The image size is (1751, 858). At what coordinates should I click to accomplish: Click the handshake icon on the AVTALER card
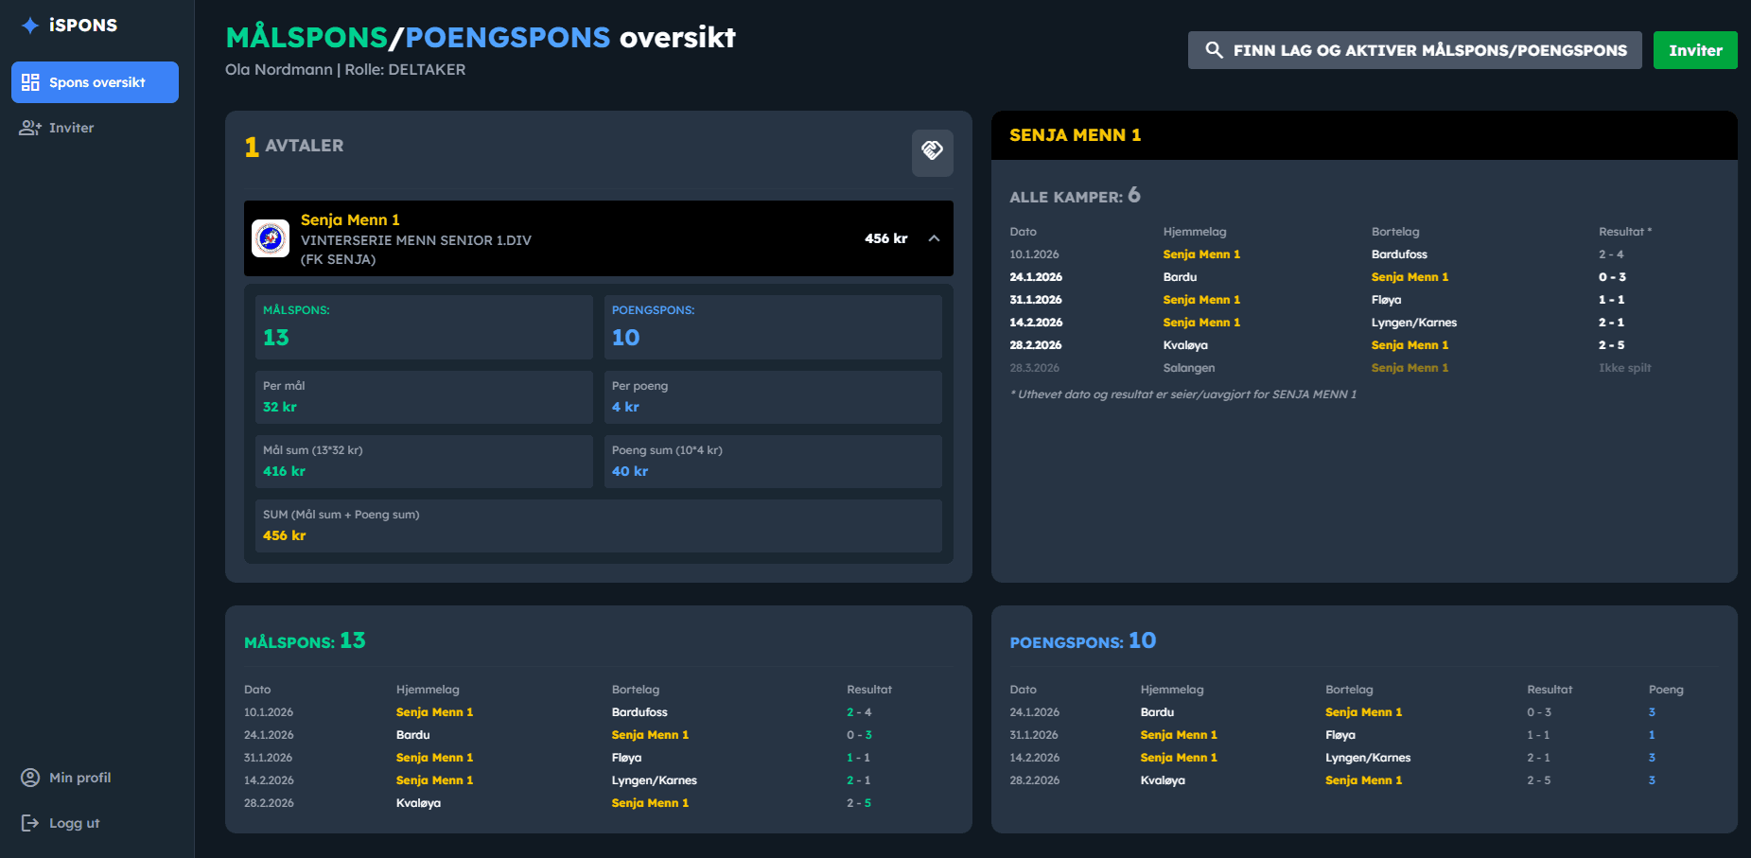coord(932,152)
